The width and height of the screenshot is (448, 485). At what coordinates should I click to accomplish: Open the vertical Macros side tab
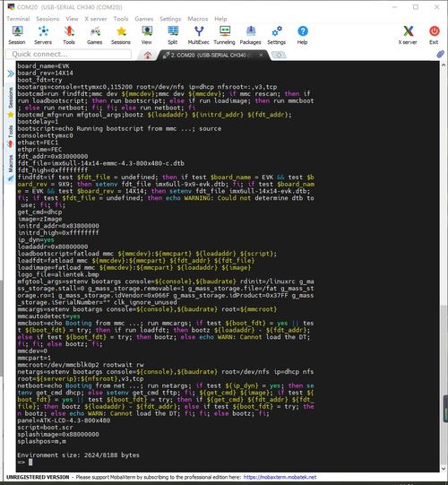[x=11, y=164]
